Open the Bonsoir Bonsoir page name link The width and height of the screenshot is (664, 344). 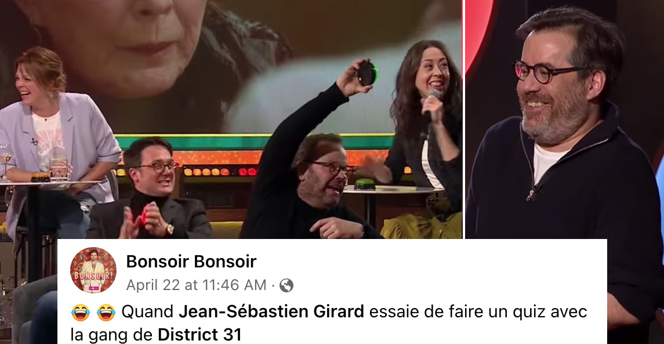click(191, 262)
